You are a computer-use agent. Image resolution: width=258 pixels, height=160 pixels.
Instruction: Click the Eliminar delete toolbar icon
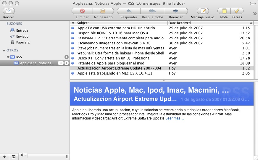point(82,11)
